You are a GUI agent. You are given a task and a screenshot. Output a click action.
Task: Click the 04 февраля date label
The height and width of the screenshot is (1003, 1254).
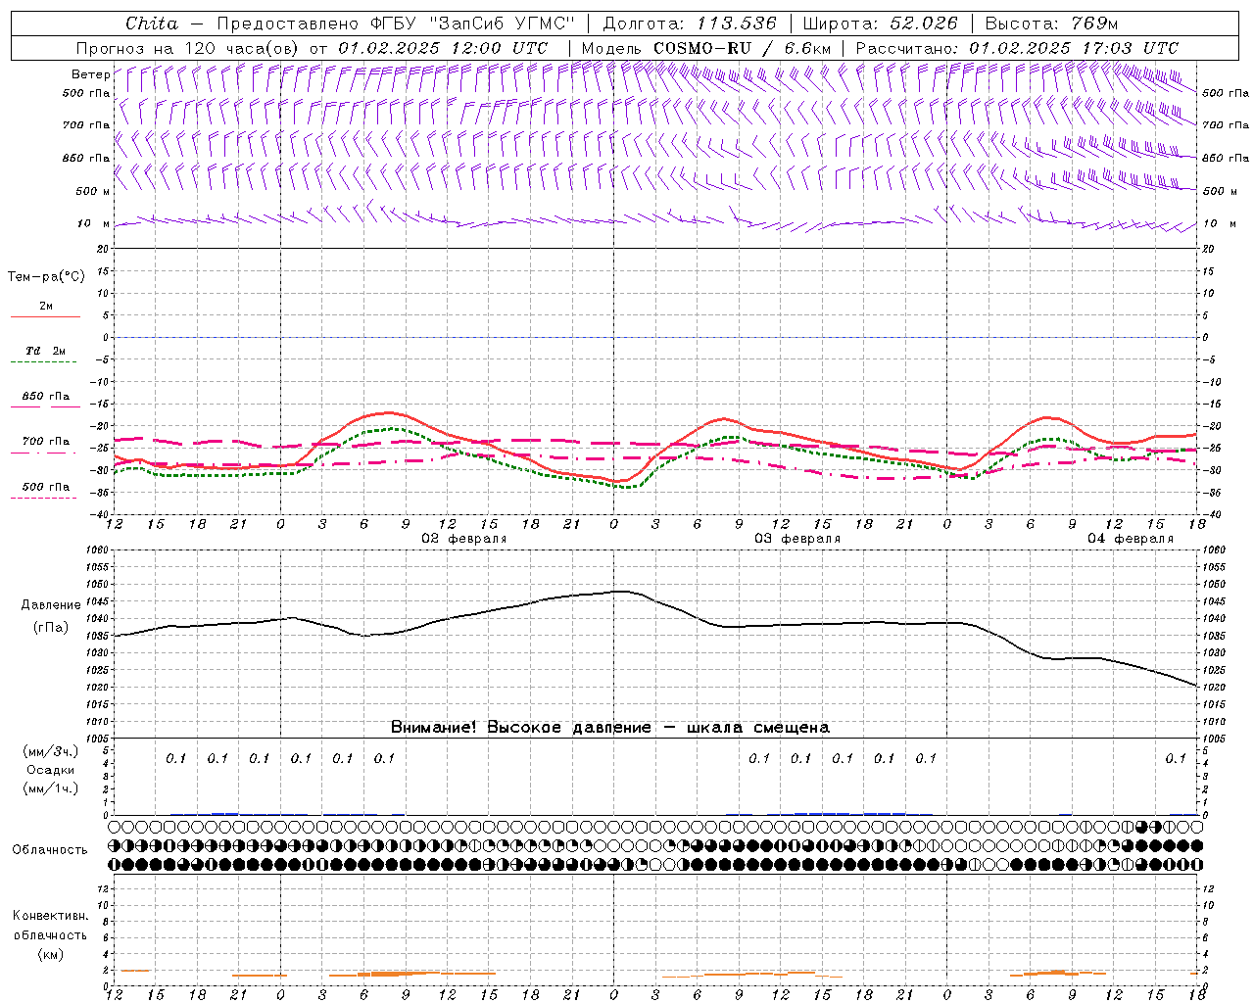click(1130, 539)
